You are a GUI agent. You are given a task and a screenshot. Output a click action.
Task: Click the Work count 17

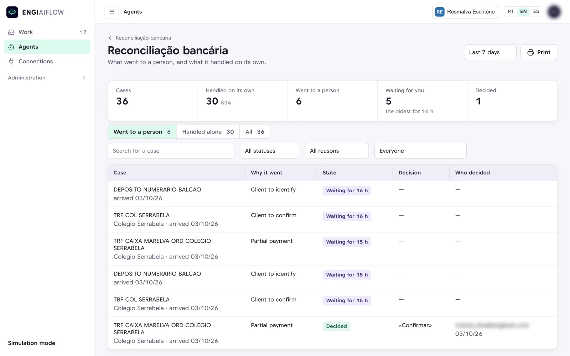click(x=83, y=32)
